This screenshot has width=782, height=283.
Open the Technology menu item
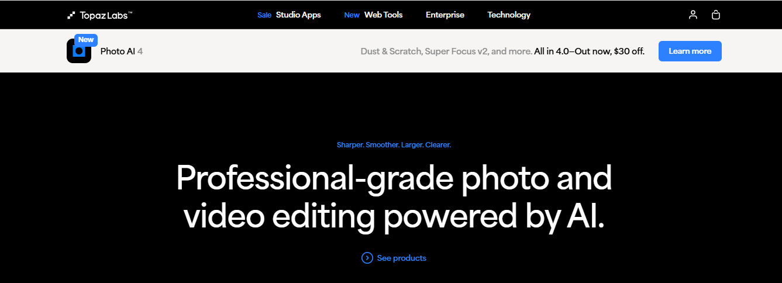point(509,15)
